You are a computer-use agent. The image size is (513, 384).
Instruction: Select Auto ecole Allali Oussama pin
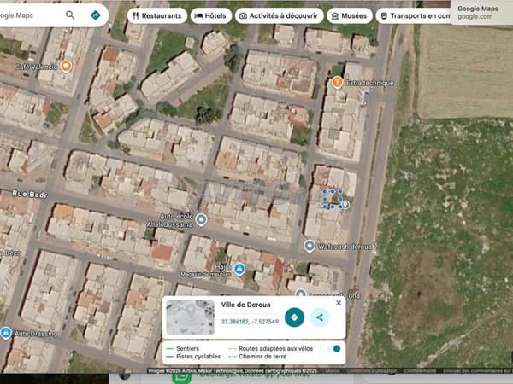(201, 219)
